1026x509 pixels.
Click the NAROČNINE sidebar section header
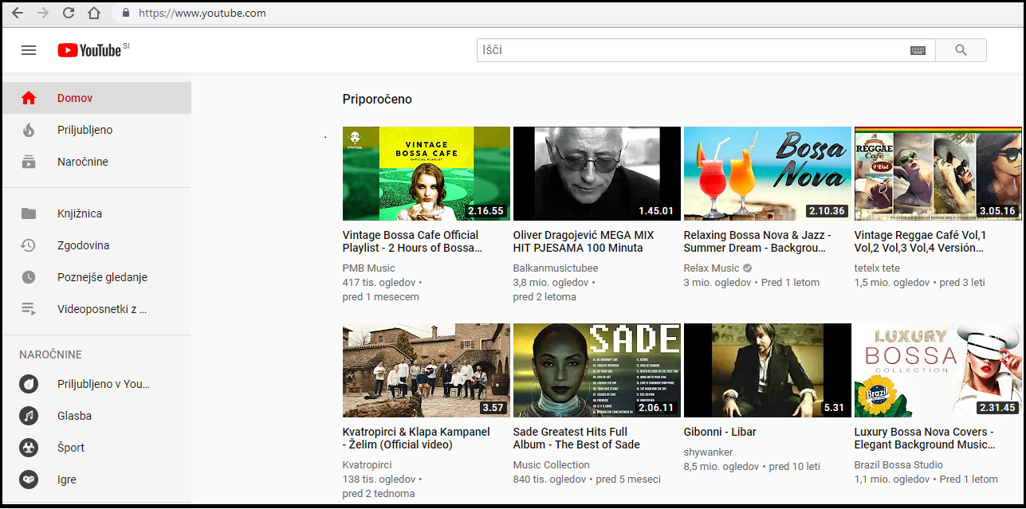pos(50,354)
